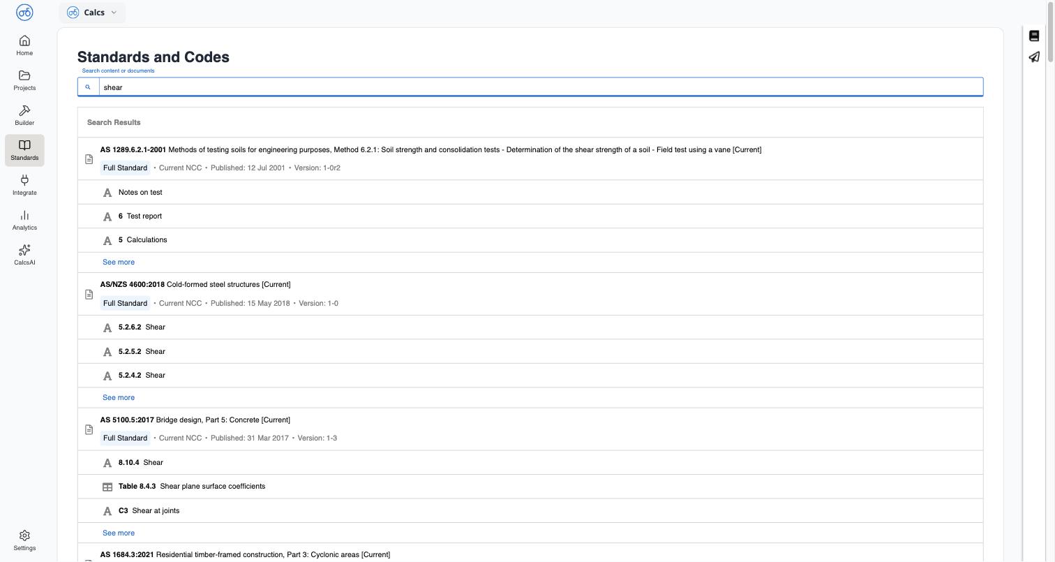Click text icon beside 'Notes on test'

pos(107,193)
